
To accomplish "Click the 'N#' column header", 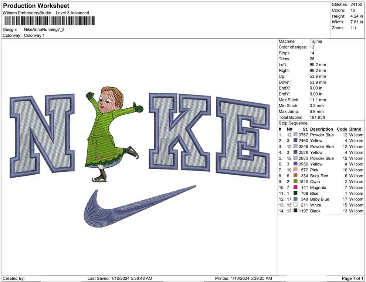I will pyautogui.click(x=289, y=129).
